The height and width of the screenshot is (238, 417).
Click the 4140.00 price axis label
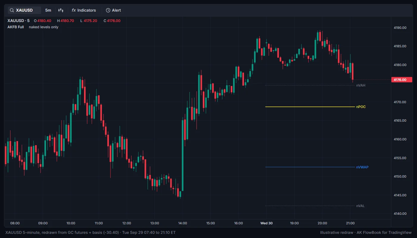(400, 214)
